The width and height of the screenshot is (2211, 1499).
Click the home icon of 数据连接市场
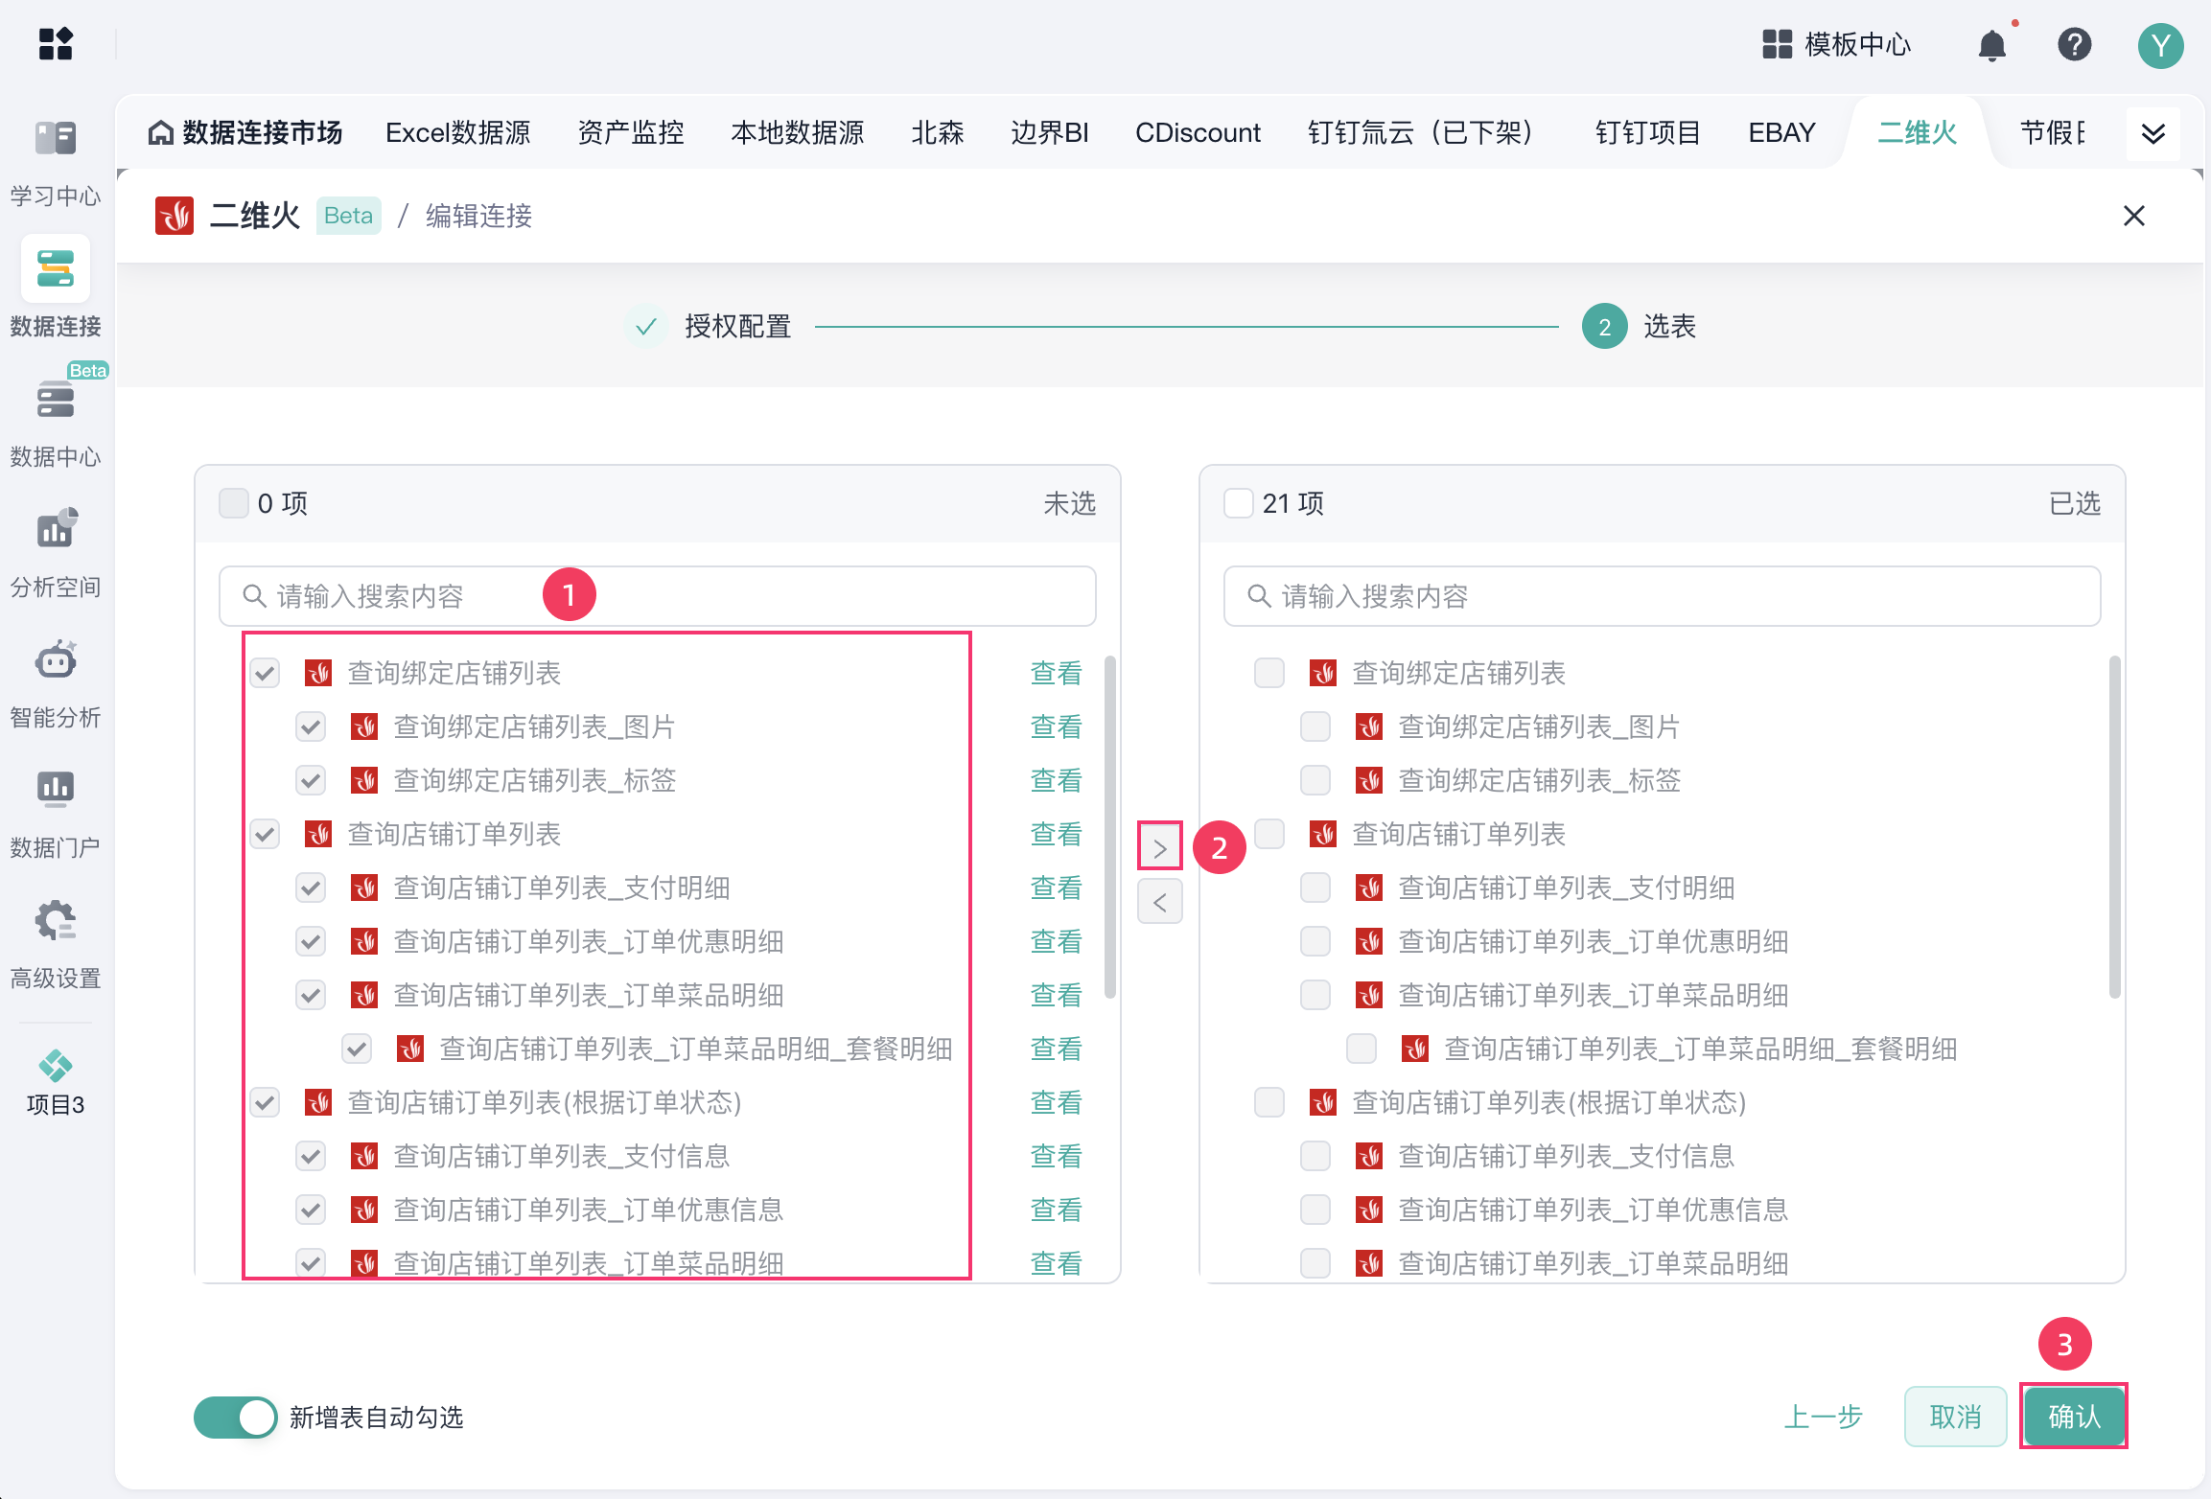click(x=160, y=132)
